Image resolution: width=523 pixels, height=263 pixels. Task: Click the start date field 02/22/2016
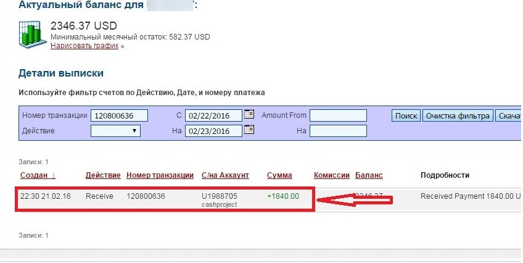coord(213,115)
